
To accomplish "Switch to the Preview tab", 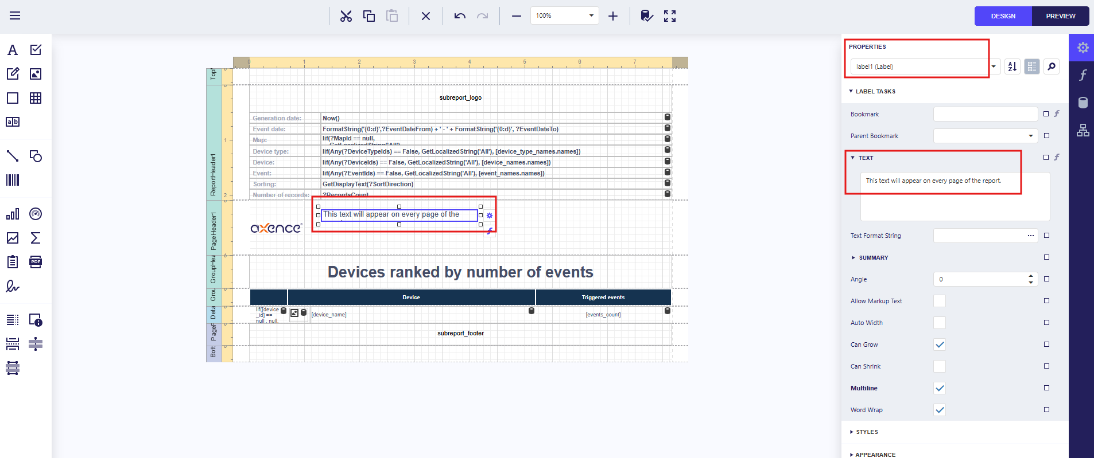I will pyautogui.click(x=1060, y=16).
